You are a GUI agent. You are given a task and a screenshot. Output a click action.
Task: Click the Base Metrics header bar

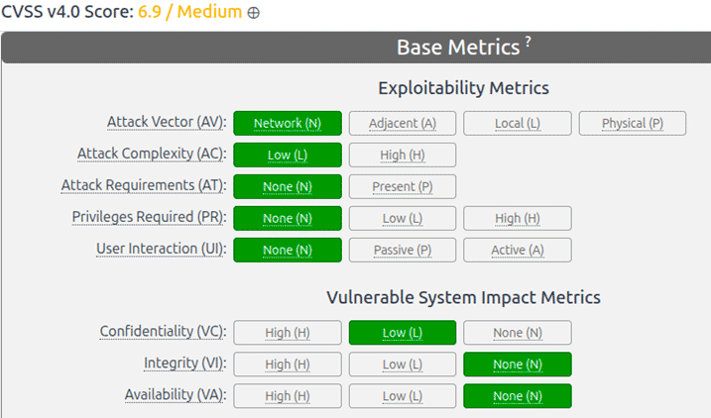[356, 48]
